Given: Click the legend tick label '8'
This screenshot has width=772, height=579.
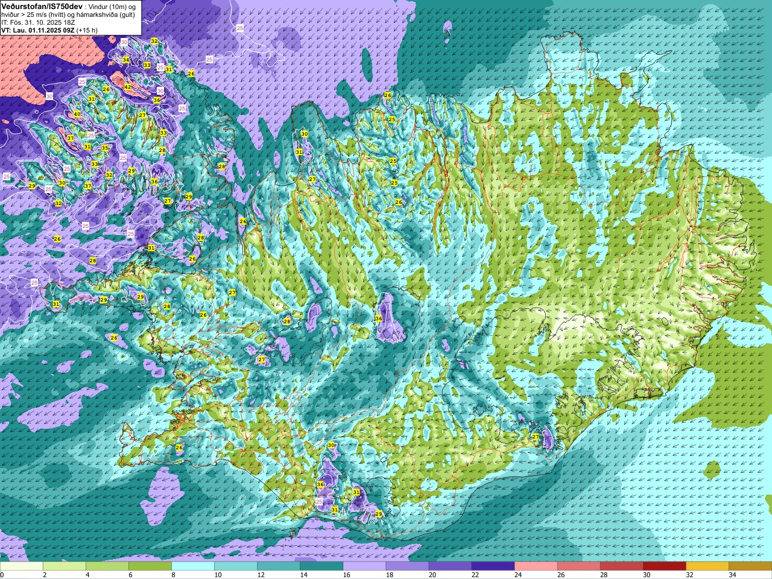Looking at the screenshot, I should click(173, 575).
